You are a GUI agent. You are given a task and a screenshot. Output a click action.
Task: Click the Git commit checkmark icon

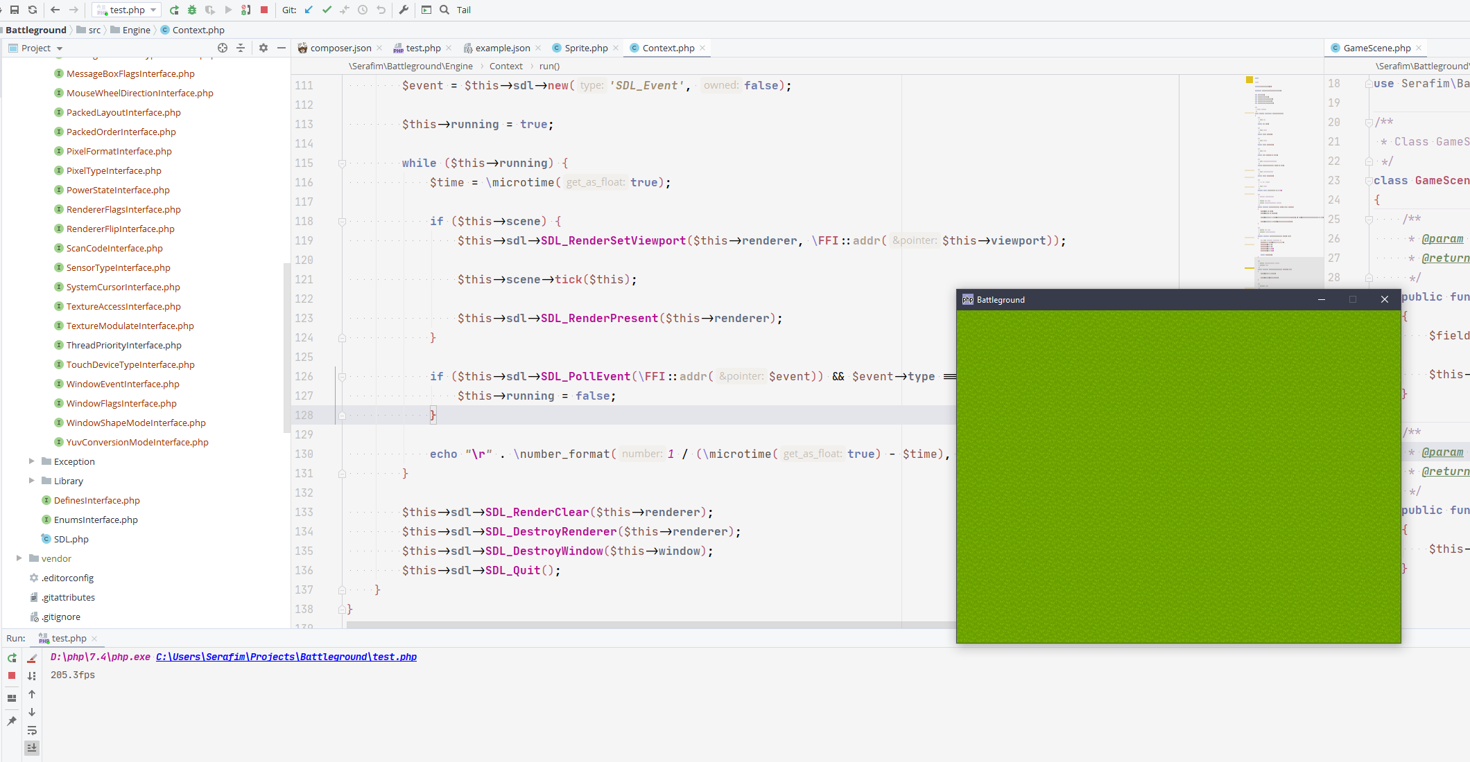[x=327, y=10]
